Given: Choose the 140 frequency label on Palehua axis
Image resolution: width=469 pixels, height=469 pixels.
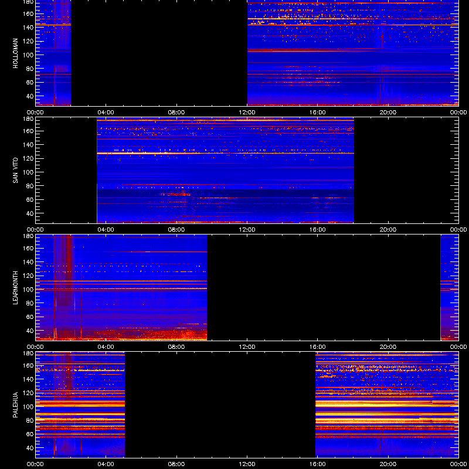Looking at the screenshot, I should pos(28,379).
